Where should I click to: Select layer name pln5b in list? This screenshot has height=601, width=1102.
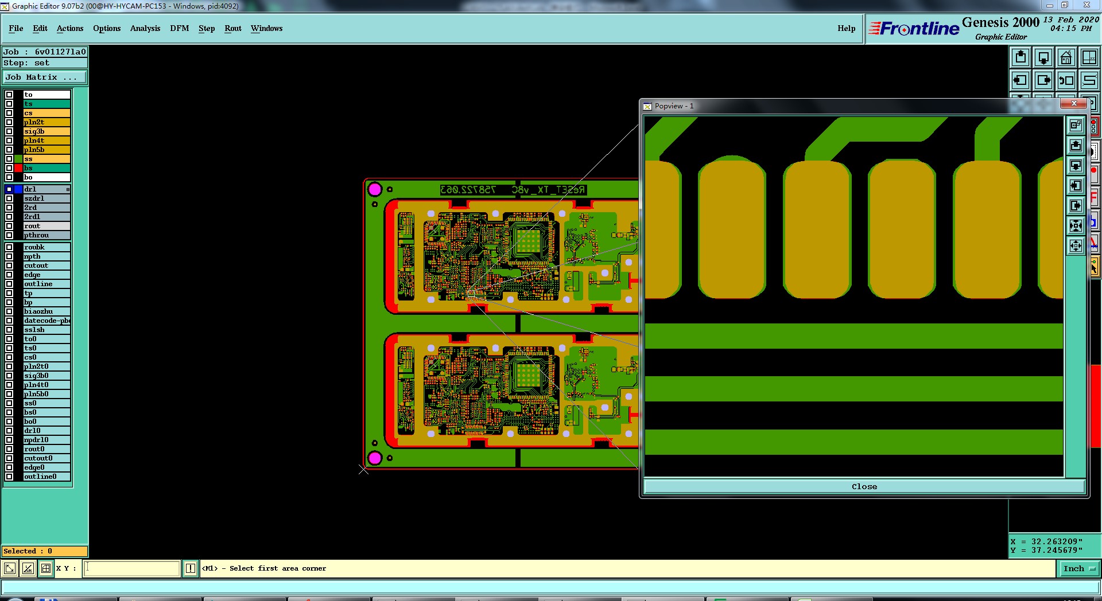[x=46, y=150]
